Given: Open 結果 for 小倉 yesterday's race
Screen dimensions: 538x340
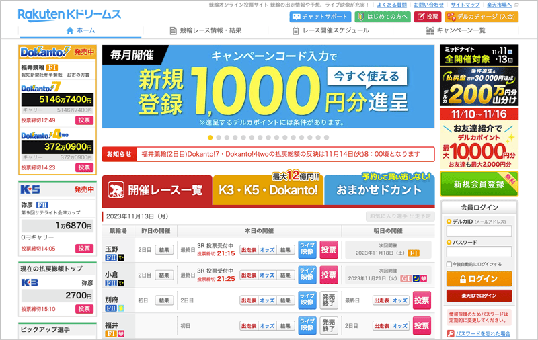Looking at the screenshot, I should pyautogui.click(x=164, y=275).
